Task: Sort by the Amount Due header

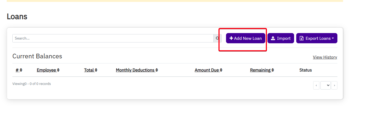Action: (x=207, y=70)
